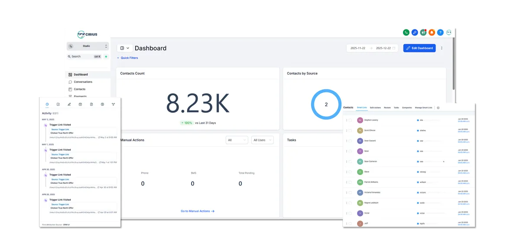
Task: Switch to the Bulk Actions tab
Action: [x=375, y=107]
